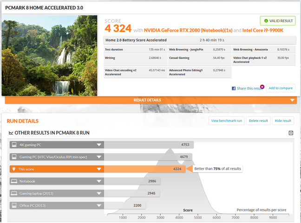The image size is (301, 223).
Task: Click the chart icon beside Other Results
Action: tap(11, 133)
